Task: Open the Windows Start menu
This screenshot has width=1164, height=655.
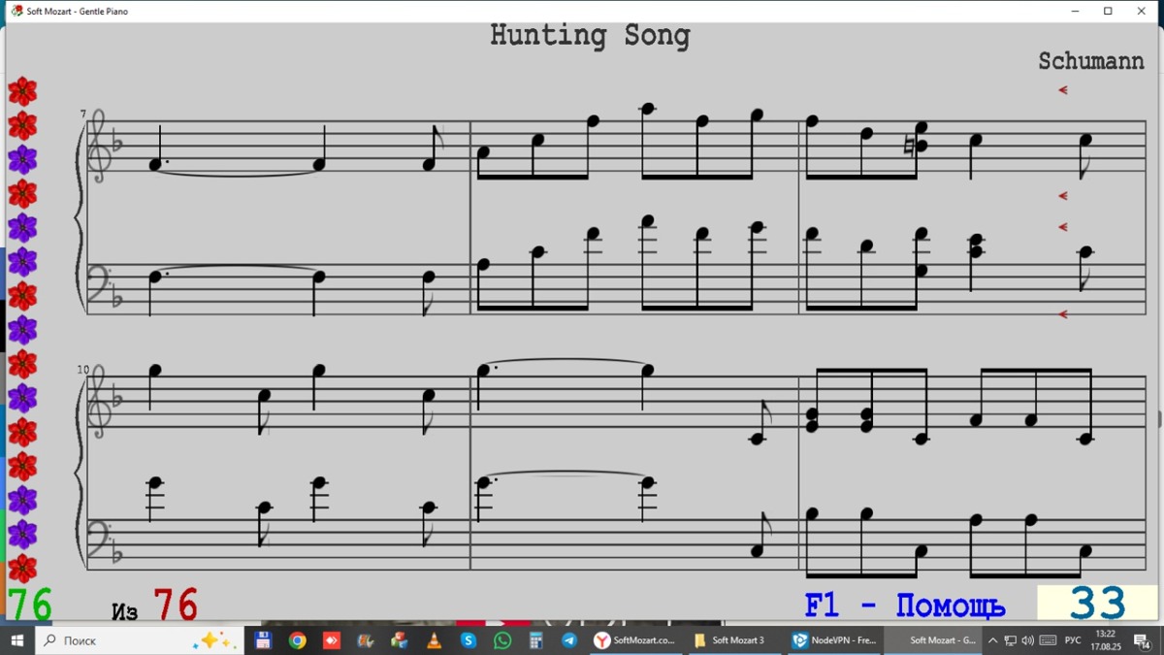Action: tap(16, 640)
